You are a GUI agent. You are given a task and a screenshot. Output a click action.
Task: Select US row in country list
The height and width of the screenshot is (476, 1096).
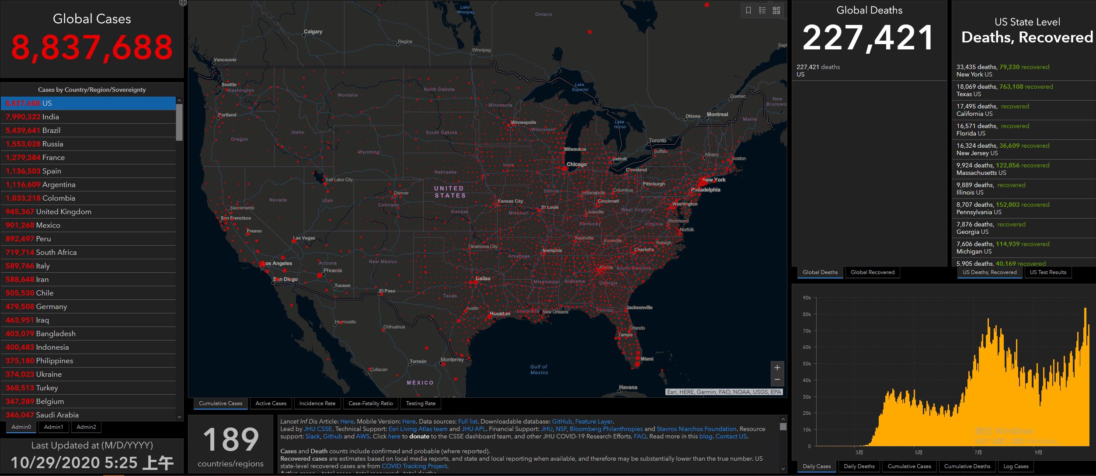point(87,103)
